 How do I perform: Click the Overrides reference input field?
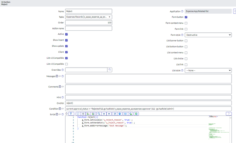[86, 70]
